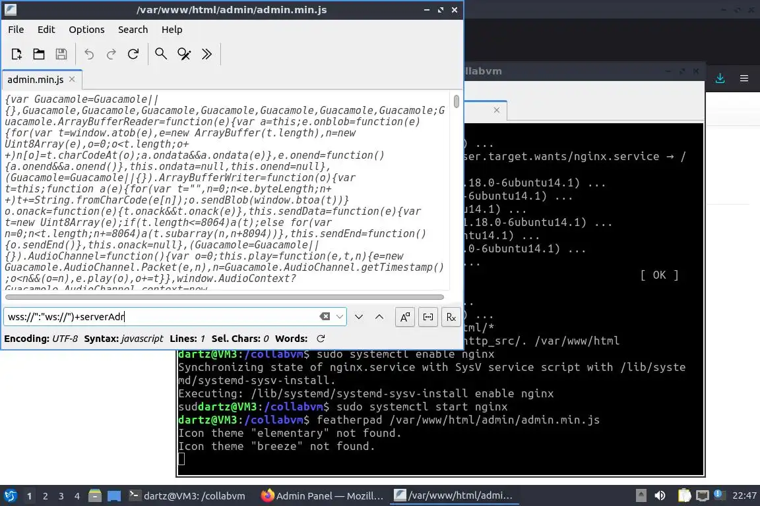Screen dimensions: 760x506
Task: Open the search history dropdown arrow
Action: pos(340,317)
